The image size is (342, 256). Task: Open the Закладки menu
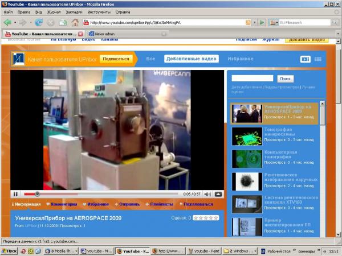click(74, 12)
